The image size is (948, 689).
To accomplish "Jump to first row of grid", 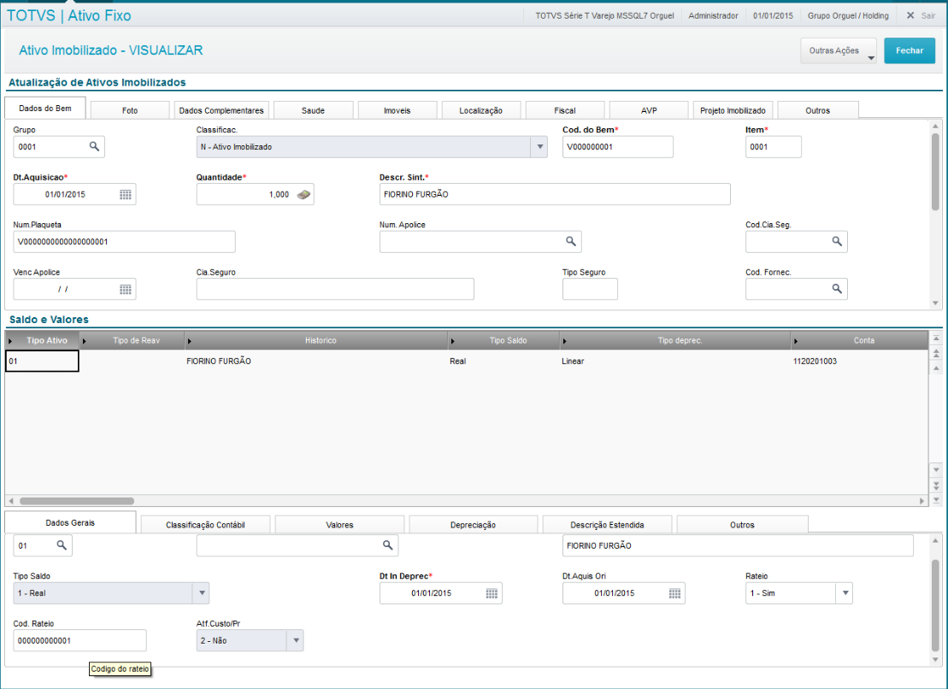I will (936, 338).
